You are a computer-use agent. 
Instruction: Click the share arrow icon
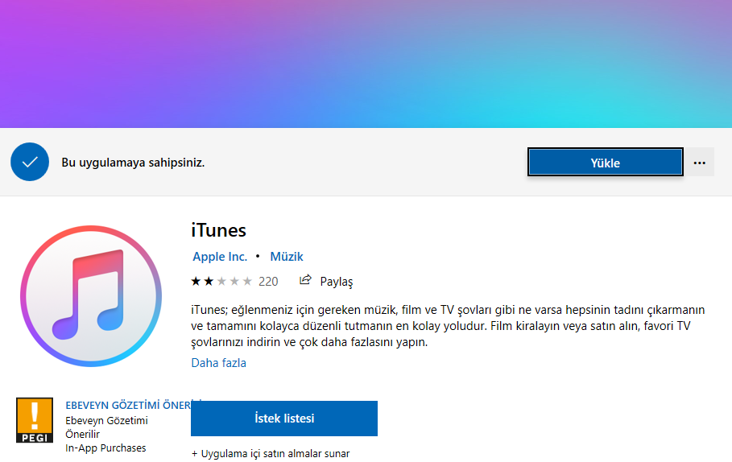(305, 281)
